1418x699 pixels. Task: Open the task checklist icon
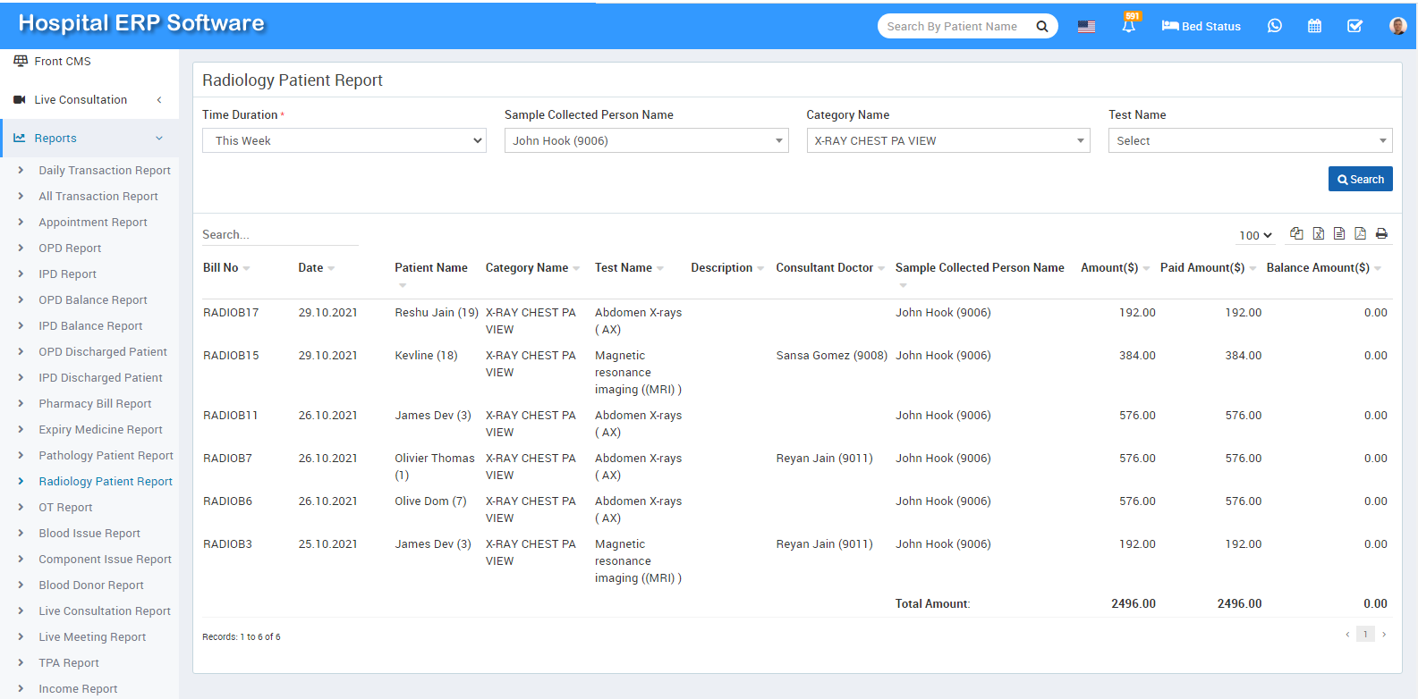point(1354,26)
